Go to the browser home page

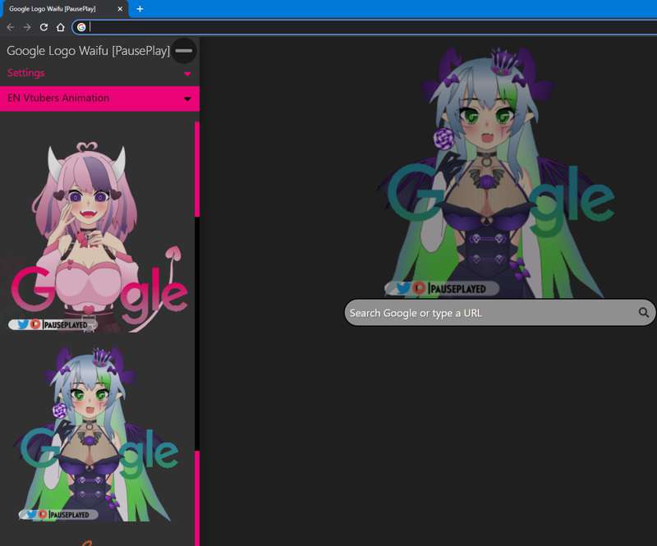(60, 27)
